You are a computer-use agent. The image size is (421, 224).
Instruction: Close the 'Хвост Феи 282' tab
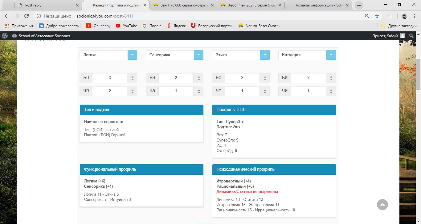pos(280,5)
